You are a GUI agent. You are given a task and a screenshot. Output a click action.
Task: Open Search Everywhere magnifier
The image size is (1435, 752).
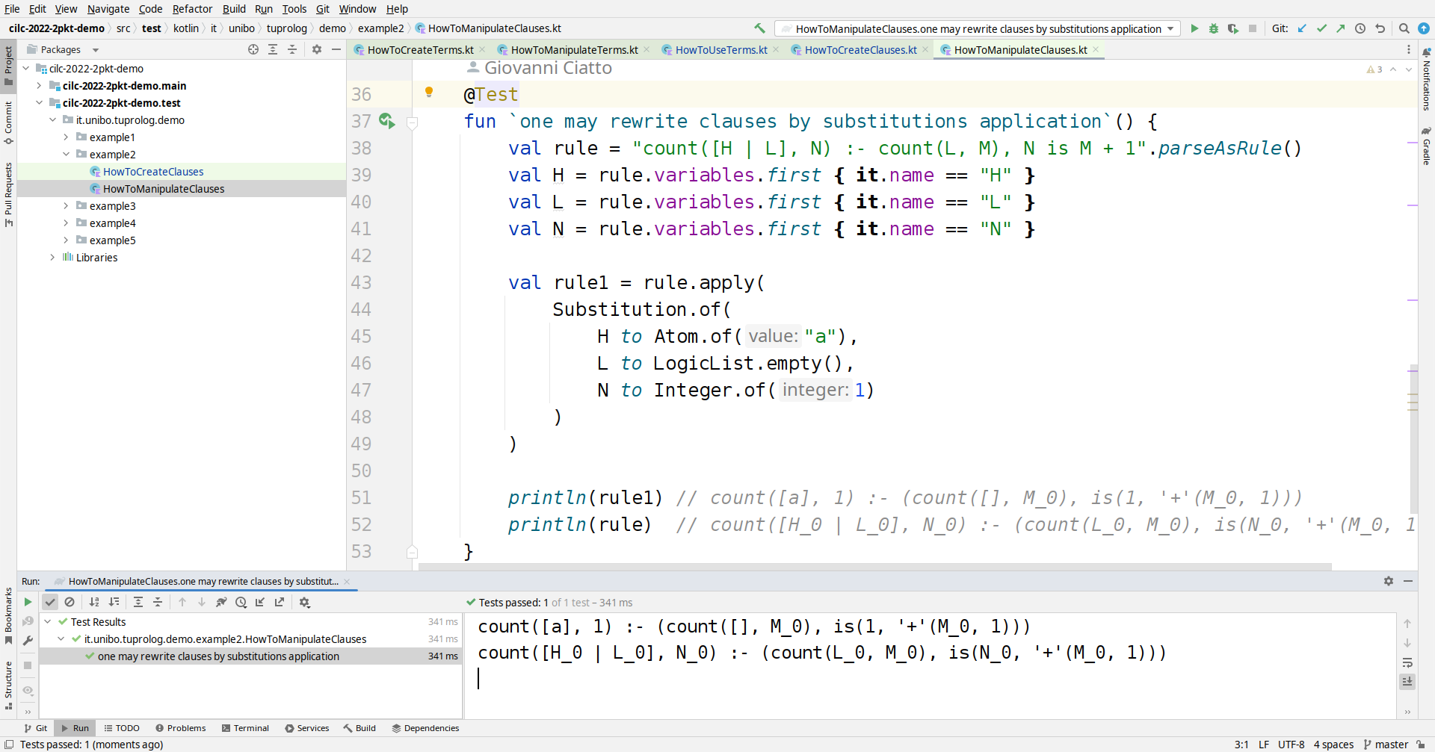[x=1404, y=28]
